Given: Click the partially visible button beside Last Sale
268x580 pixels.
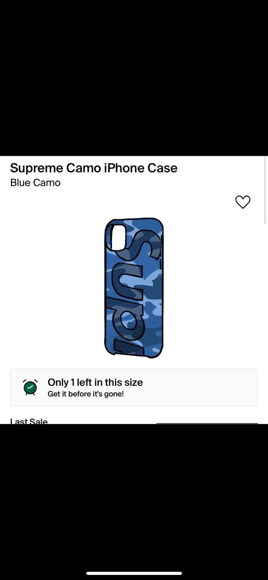Looking at the screenshot, I should tap(207, 423).
